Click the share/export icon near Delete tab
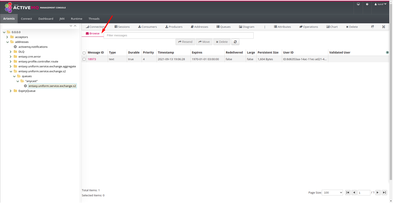Viewport: 393px width, 204px height. point(372,27)
